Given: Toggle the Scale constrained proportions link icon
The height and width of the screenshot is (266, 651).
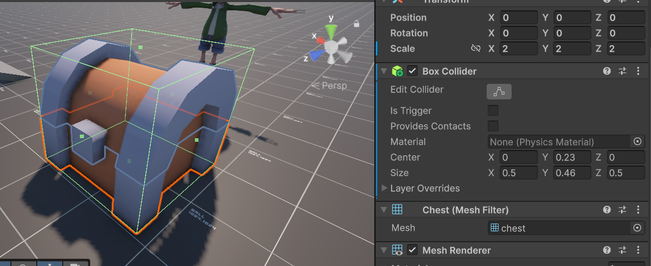Looking at the screenshot, I should [475, 48].
